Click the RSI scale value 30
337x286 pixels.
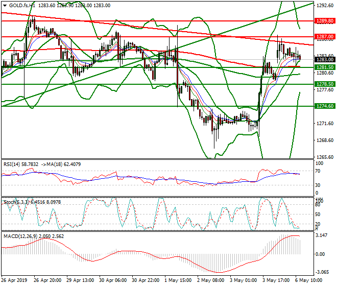click(x=318, y=185)
